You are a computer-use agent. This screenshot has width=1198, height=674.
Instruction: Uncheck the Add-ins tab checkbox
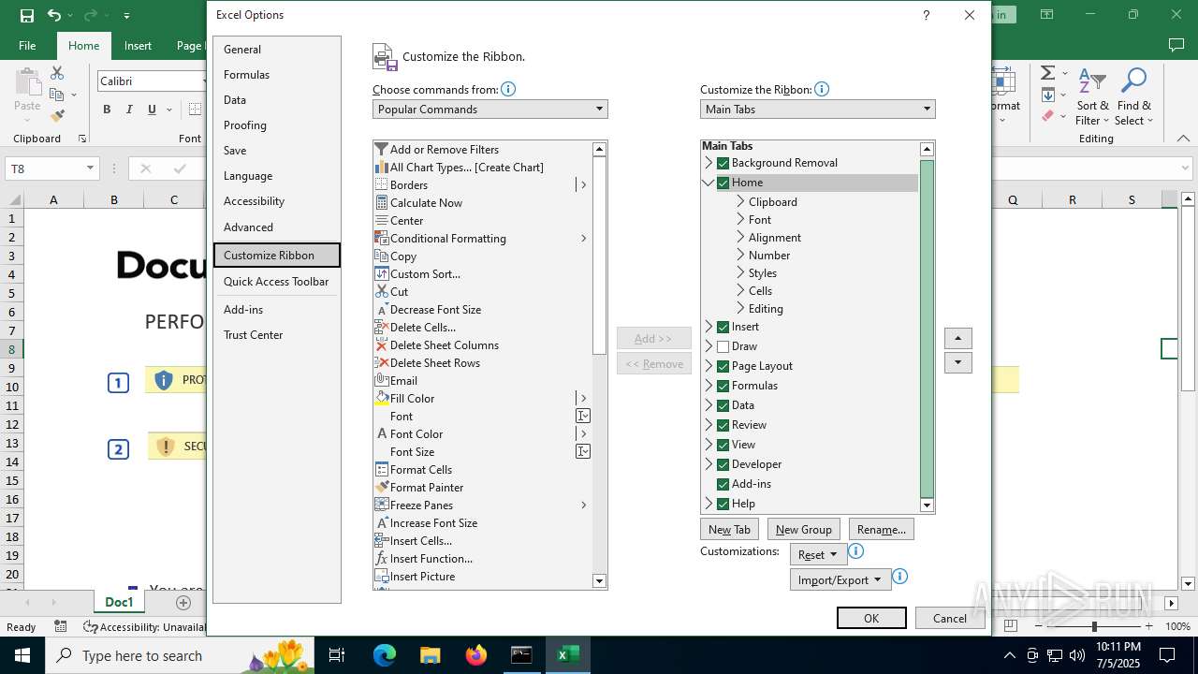pos(723,484)
